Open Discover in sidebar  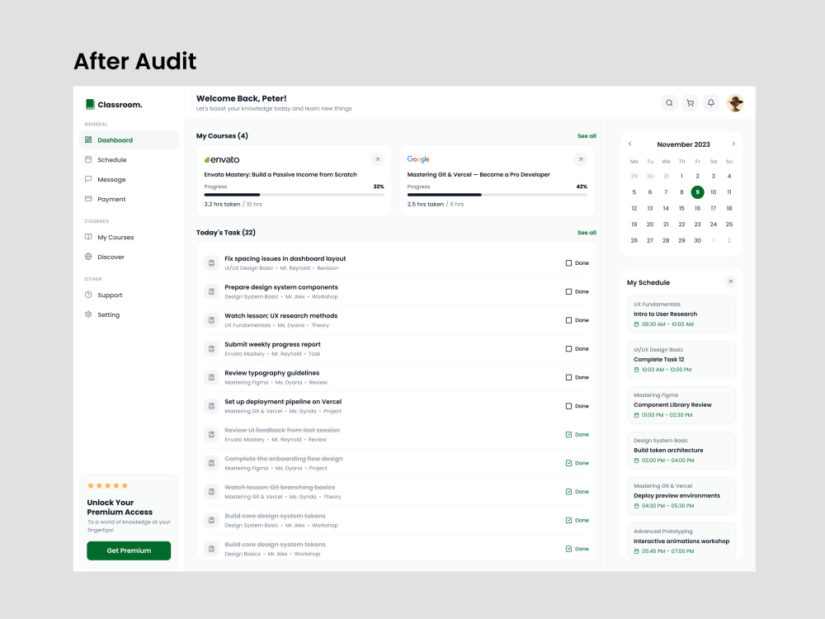[x=129, y=257]
